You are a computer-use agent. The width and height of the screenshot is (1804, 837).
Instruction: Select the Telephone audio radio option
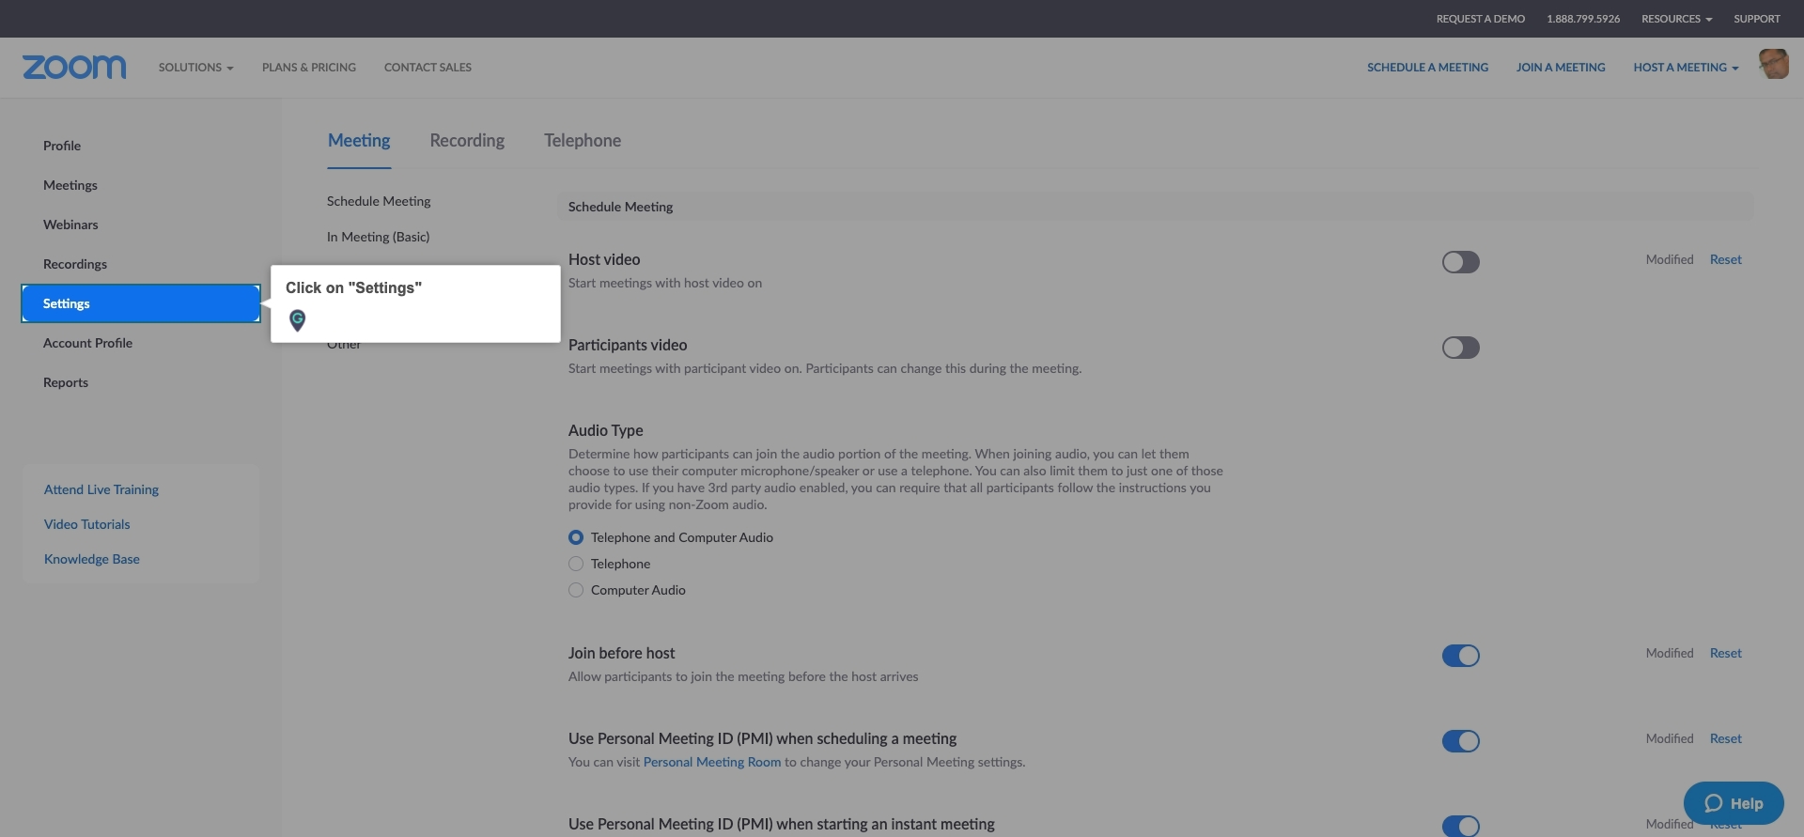[x=576, y=564]
